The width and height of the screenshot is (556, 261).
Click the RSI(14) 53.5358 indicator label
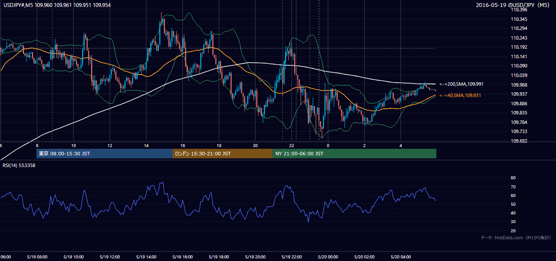[20, 165]
